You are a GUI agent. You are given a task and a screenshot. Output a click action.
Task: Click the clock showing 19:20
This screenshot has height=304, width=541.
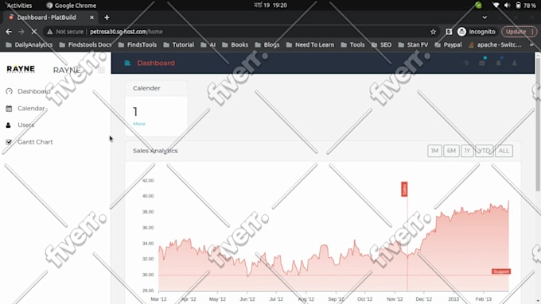(270, 6)
